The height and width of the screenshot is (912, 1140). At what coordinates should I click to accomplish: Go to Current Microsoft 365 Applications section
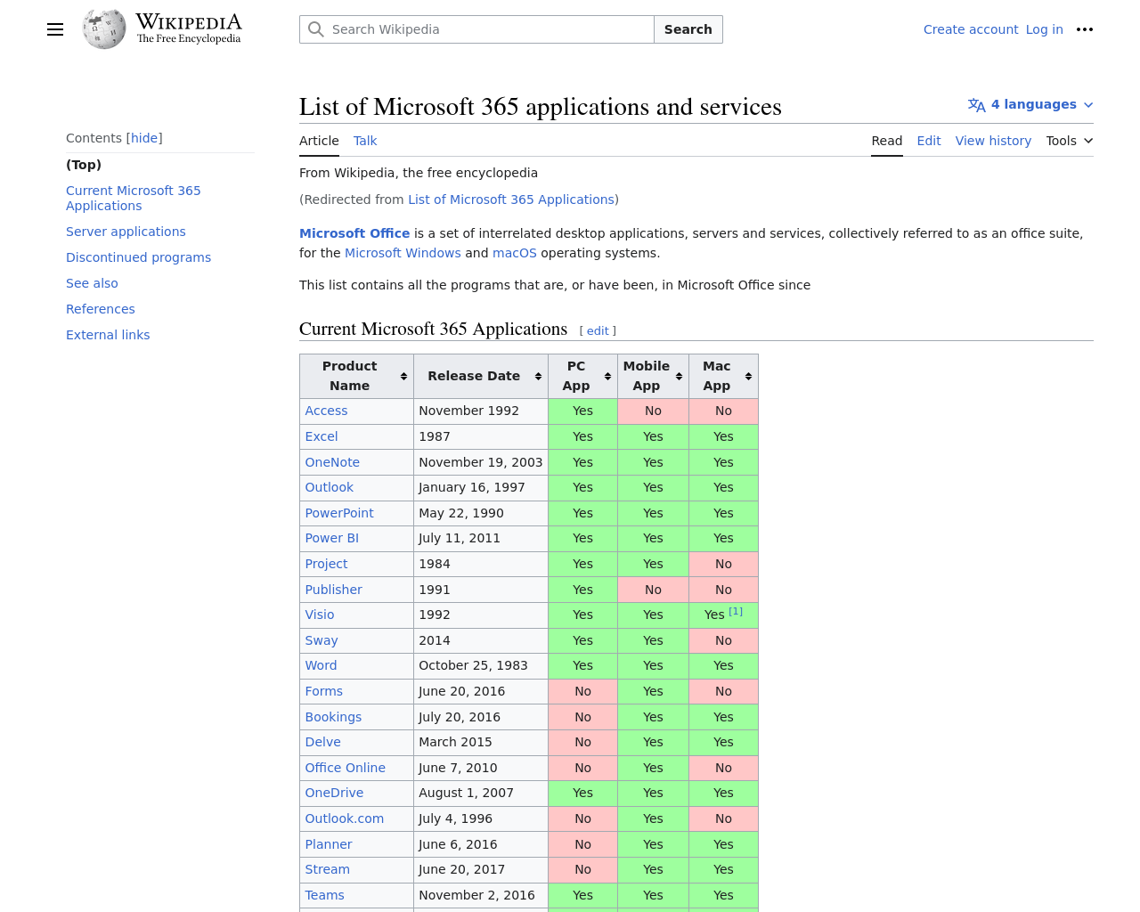pyautogui.click(x=134, y=198)
